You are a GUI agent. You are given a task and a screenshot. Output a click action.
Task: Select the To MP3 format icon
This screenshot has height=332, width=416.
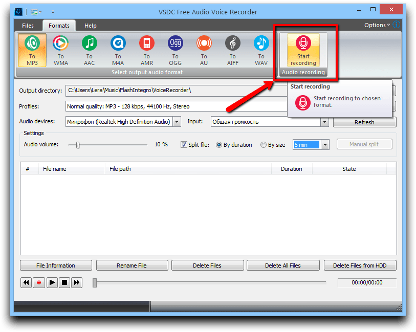click(32, 50)
